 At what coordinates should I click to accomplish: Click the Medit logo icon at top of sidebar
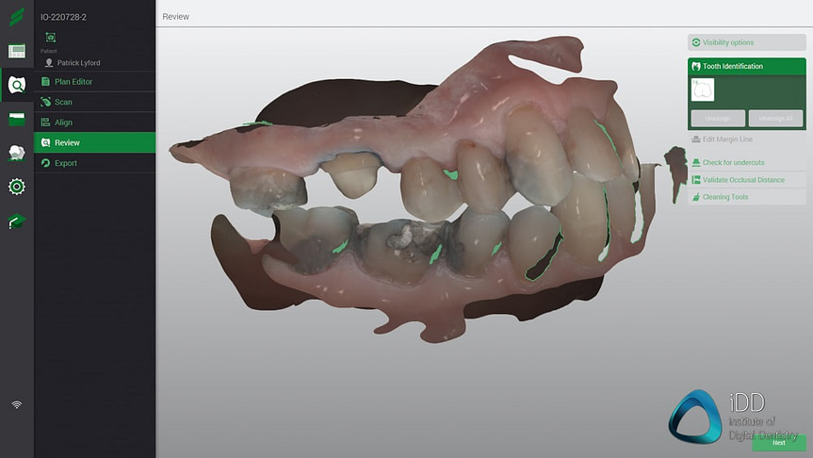click(x=16, y=17)
